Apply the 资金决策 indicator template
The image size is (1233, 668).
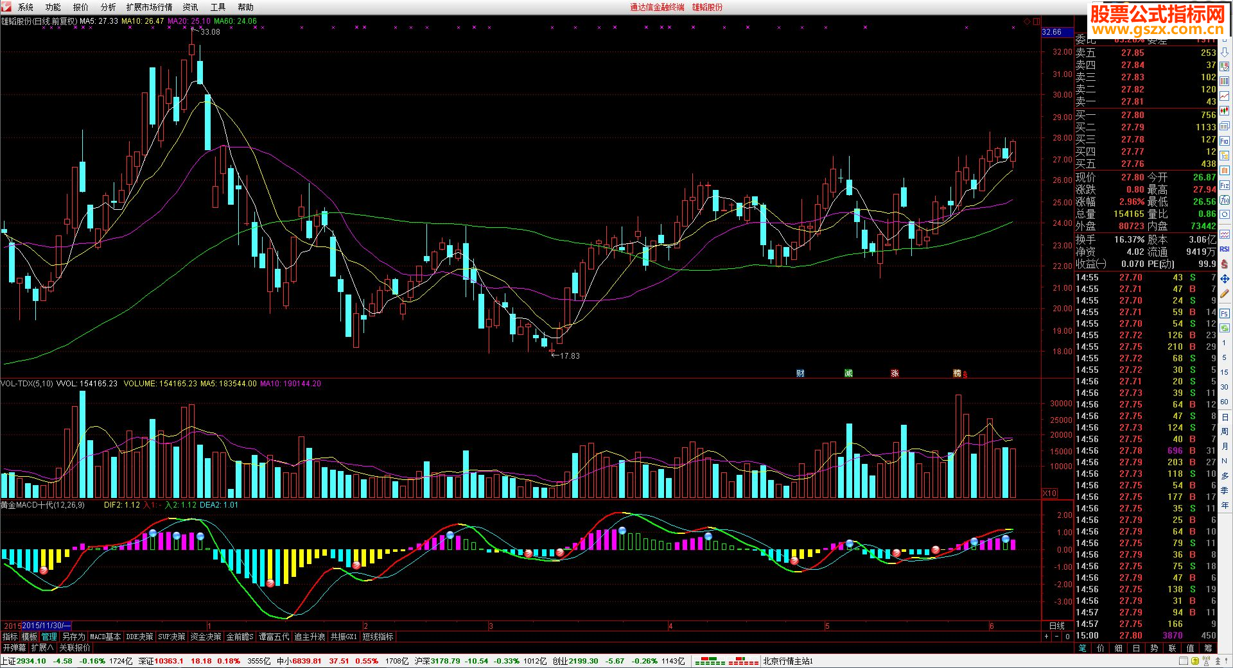click(206, 637)
